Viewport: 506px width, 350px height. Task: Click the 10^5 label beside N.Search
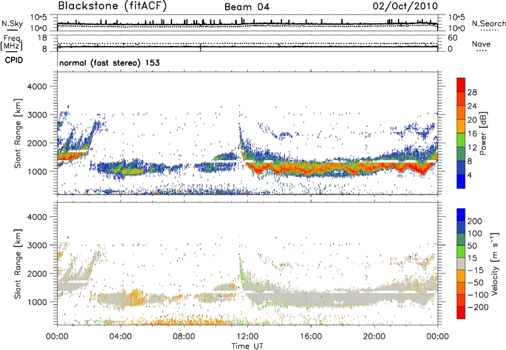(456, 18)
